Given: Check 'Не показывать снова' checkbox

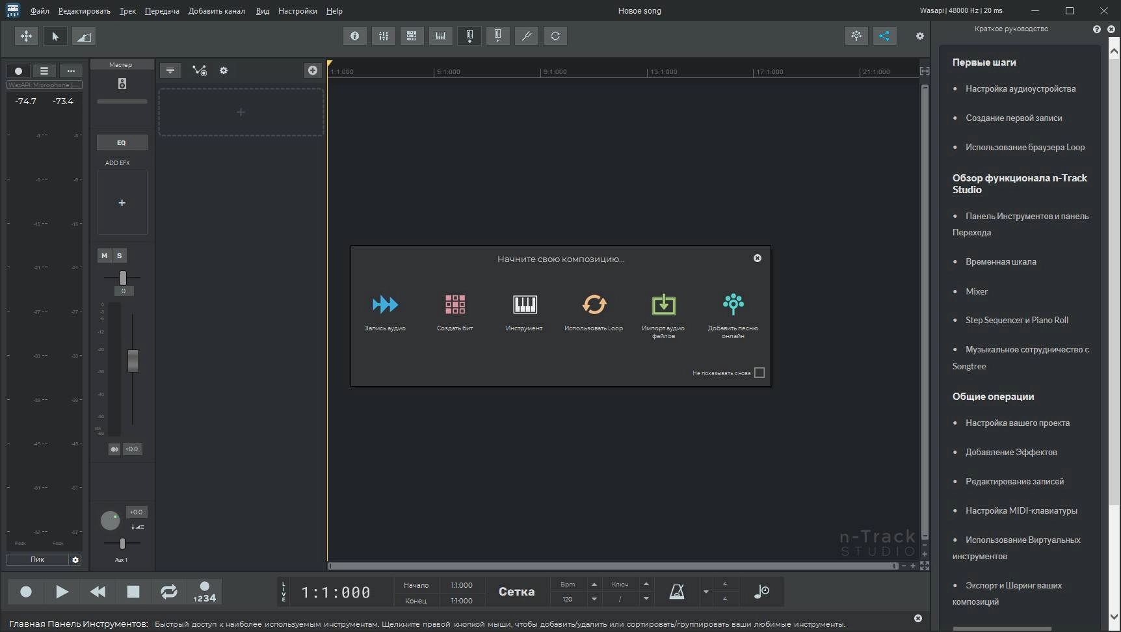Looking at the screenshot, I should pos(759,373).
